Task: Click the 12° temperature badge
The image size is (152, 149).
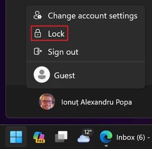Action: pyautogui.click(x=88, y=132)
